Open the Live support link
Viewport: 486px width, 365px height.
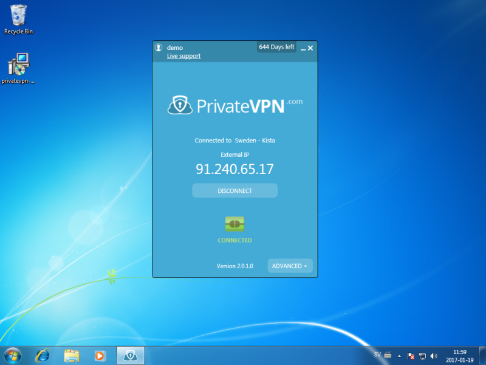point(183,56)
